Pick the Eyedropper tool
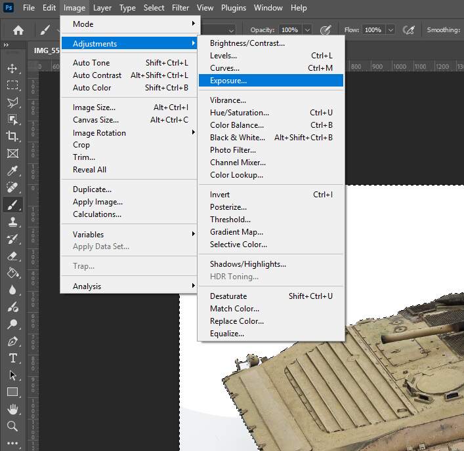The image size is (464, 451). coord(12,170)
